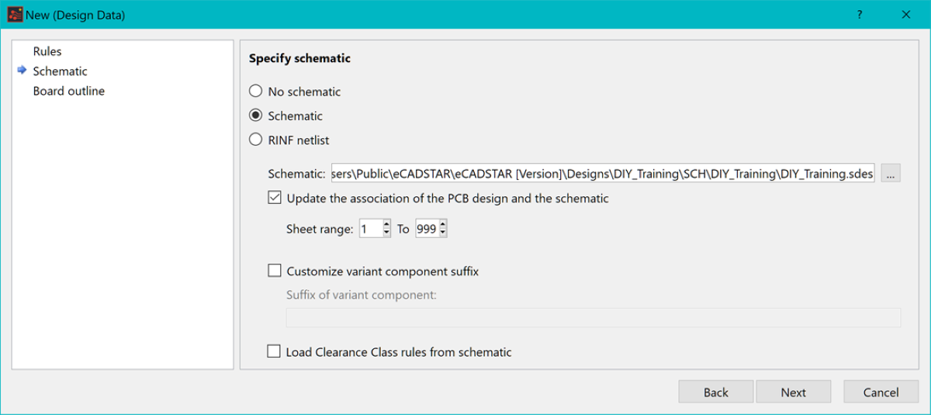Open the schematic browse ellipsis button
The image size is (931, 415).
coord(891,174)
